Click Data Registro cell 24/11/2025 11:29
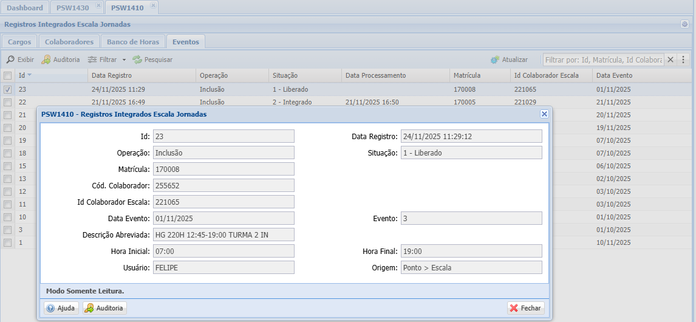696x322 pixels. pyautogui.click(x=118, y=89)
